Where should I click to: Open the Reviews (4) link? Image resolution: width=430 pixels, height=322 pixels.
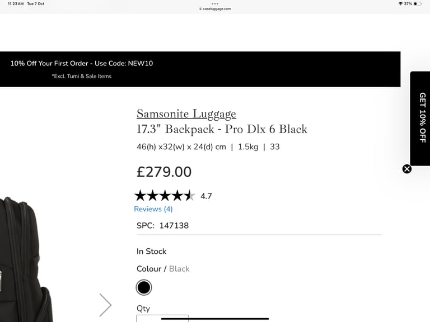click(153, 209)
